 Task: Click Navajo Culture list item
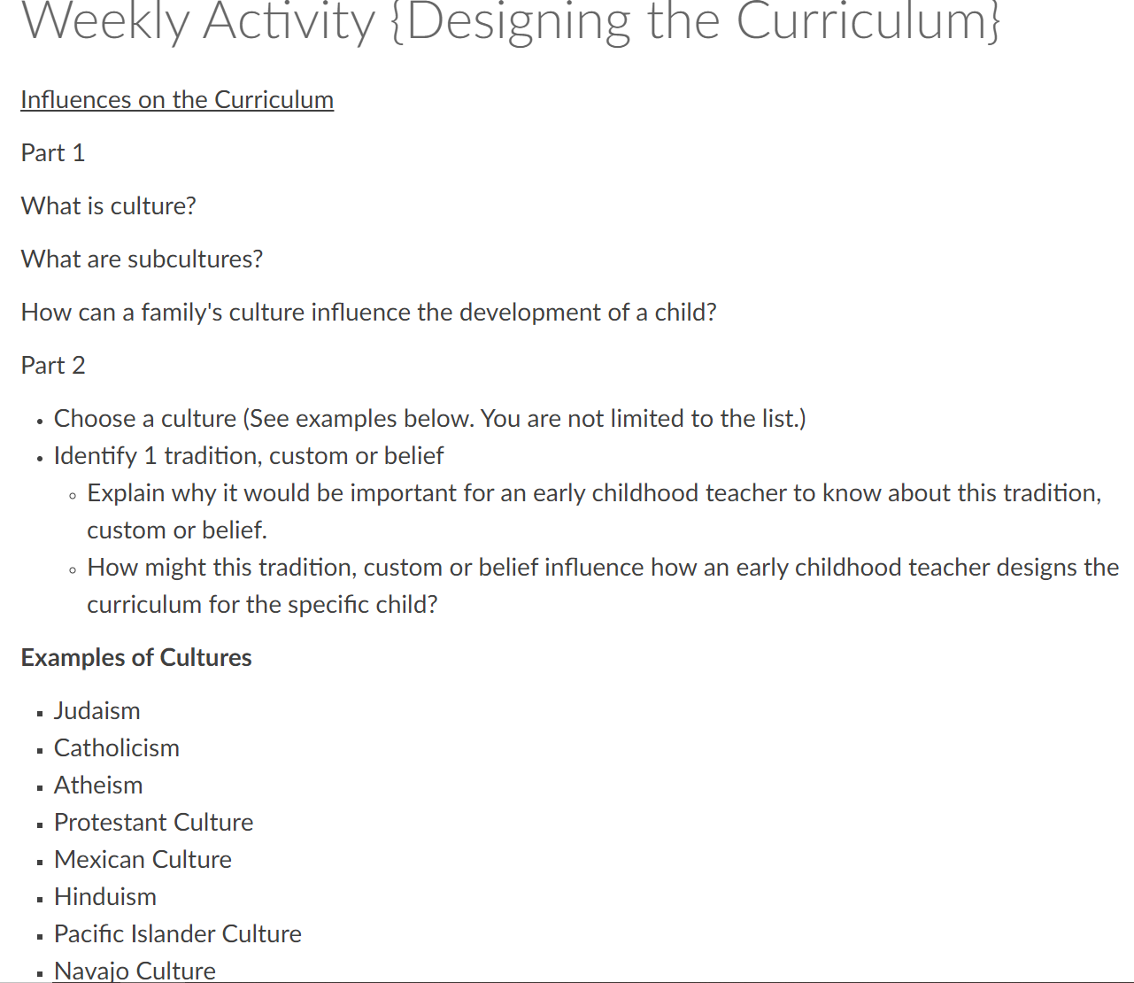click(x=135, y=971)
